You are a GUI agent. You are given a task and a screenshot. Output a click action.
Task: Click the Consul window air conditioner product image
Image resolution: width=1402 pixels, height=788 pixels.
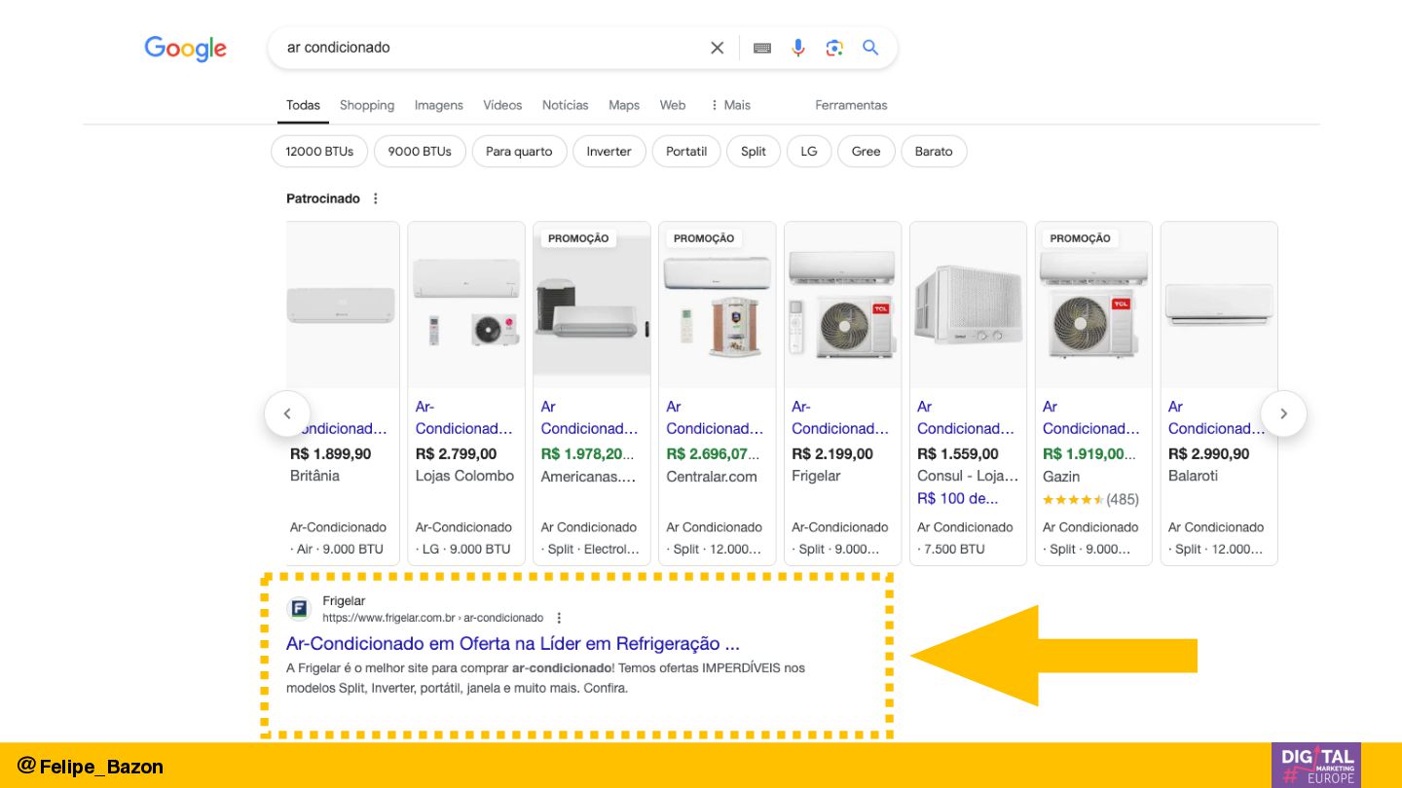pos(968,304)
